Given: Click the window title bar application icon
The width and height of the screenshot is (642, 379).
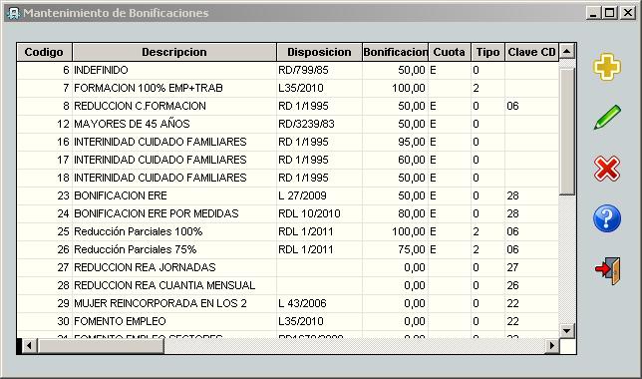Looking at the screenshot, I should coord(13,13).
